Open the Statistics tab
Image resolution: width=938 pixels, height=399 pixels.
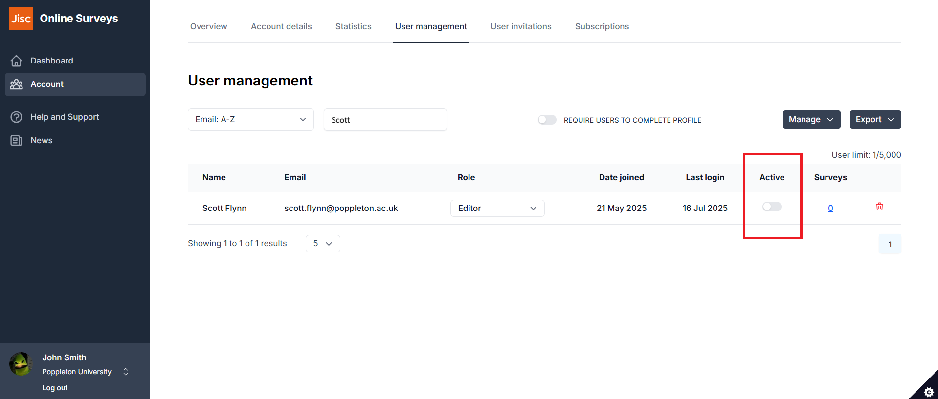[x=353, y=26]
